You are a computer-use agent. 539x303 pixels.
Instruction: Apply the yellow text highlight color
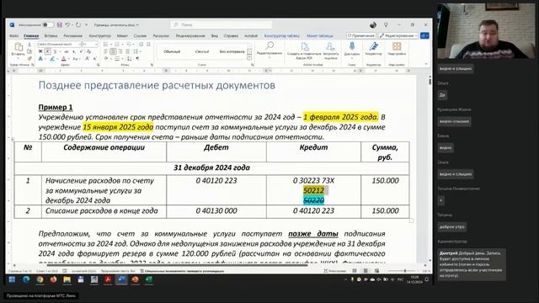coord(52,59)
